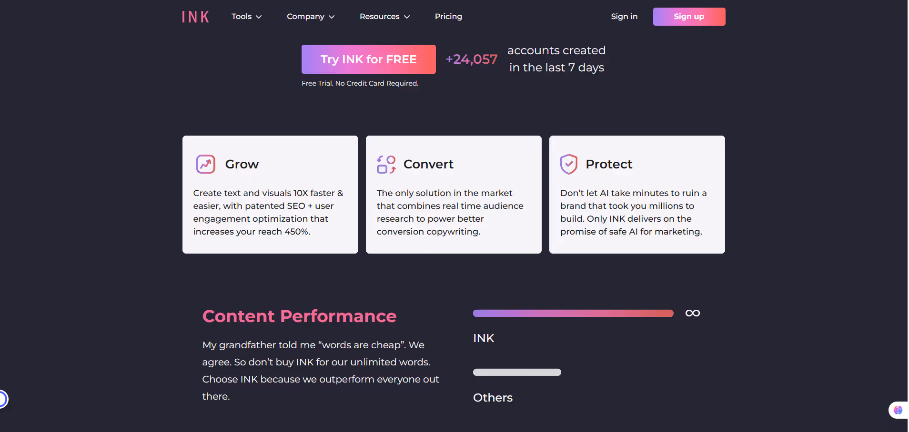The height and width of the screenshot is (432, 909).
Task: Click the INK gradient performance bar
Action: point(573,313)
